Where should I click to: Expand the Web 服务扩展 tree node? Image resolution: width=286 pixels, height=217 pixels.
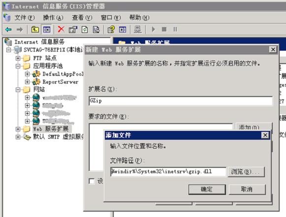18,129
